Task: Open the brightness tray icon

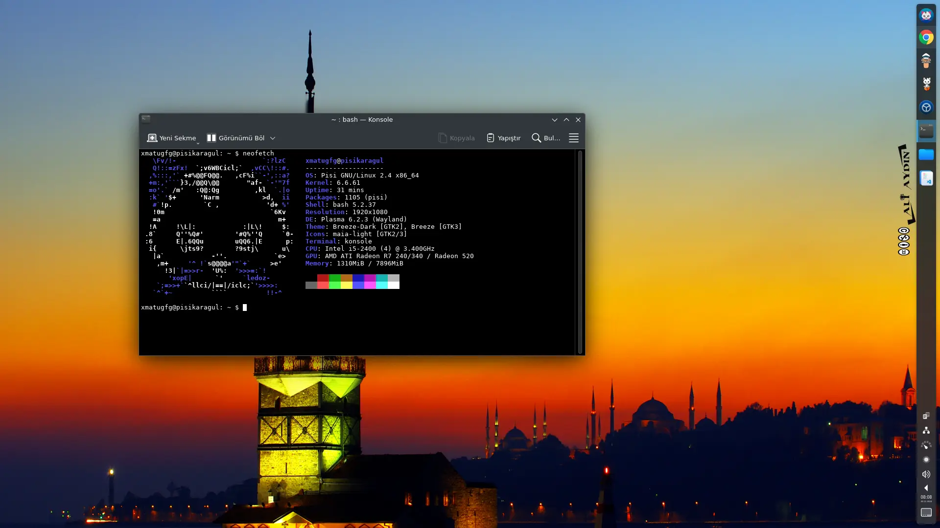Action: coord(926,460)
